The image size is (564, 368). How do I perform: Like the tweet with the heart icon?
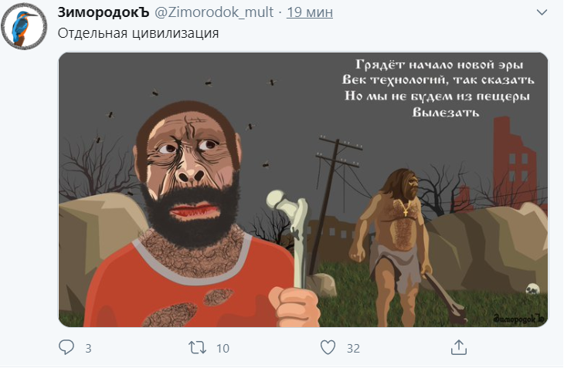328,348
